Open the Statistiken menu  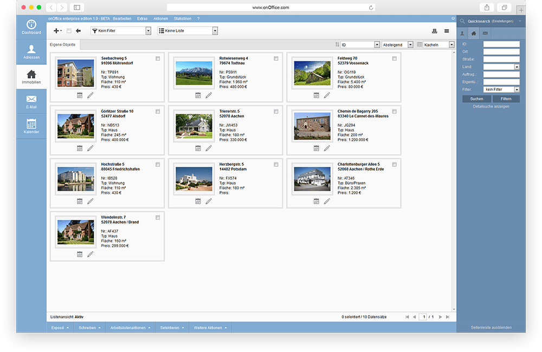click(183, 18)
